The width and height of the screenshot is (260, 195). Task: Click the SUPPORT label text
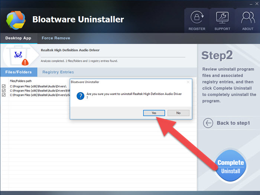point(222,29)
